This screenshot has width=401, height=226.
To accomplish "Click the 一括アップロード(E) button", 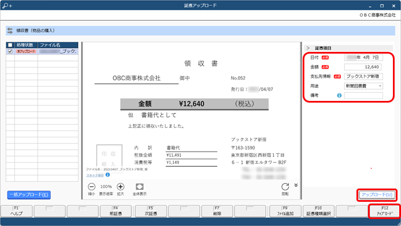I will point(29,195).
